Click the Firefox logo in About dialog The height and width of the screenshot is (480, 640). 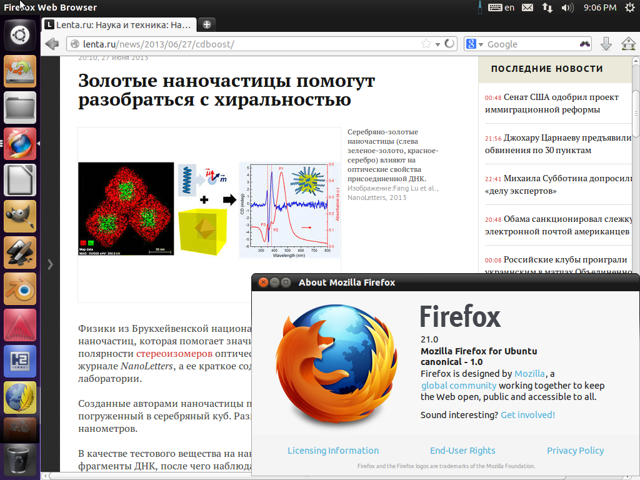tap(337, 364)
